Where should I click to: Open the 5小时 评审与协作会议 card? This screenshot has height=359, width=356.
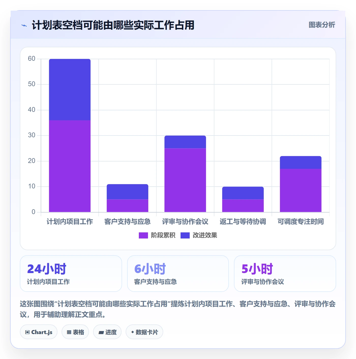pos(285,274)
